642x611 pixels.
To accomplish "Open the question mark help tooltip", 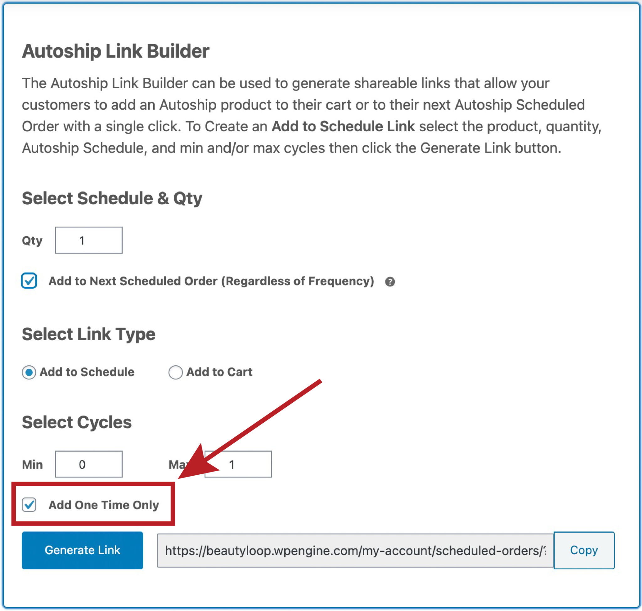I will pos(390,281).
